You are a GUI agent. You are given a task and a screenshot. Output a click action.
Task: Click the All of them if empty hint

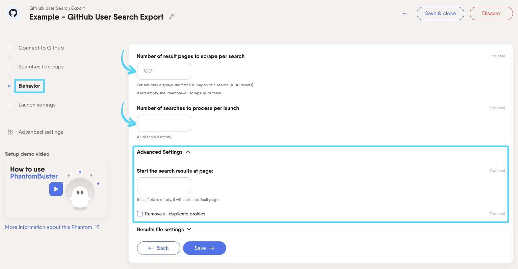tap(154, 137)
